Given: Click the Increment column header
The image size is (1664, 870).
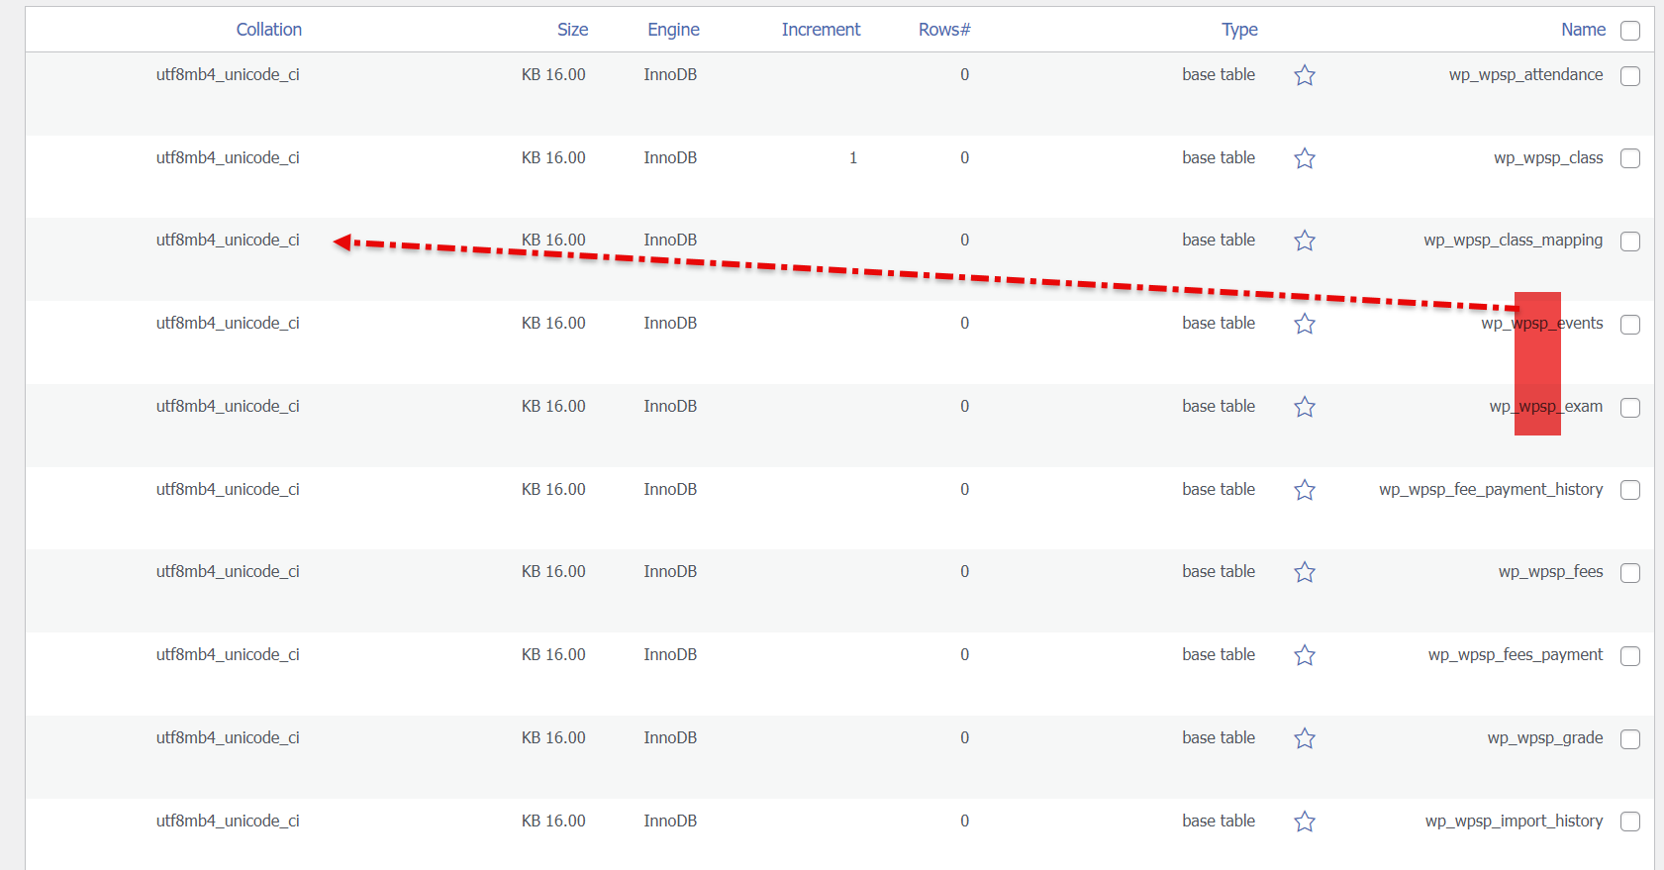Looking at the screenshot, I should (821, 30).
